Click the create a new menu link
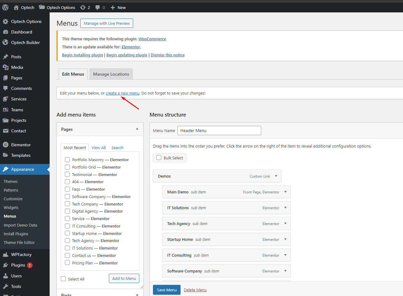Image resolution: width=403 pixels, height=296 pixels. click(123, 93)
